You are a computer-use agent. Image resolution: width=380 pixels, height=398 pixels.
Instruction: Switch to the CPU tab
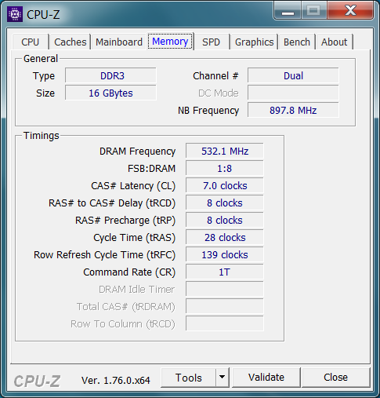point(31,42)
